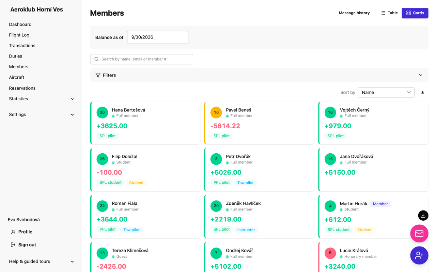Click Pavel Beneš's balance -5614.22
Viewport: 436px width, 272px height.
225,126
